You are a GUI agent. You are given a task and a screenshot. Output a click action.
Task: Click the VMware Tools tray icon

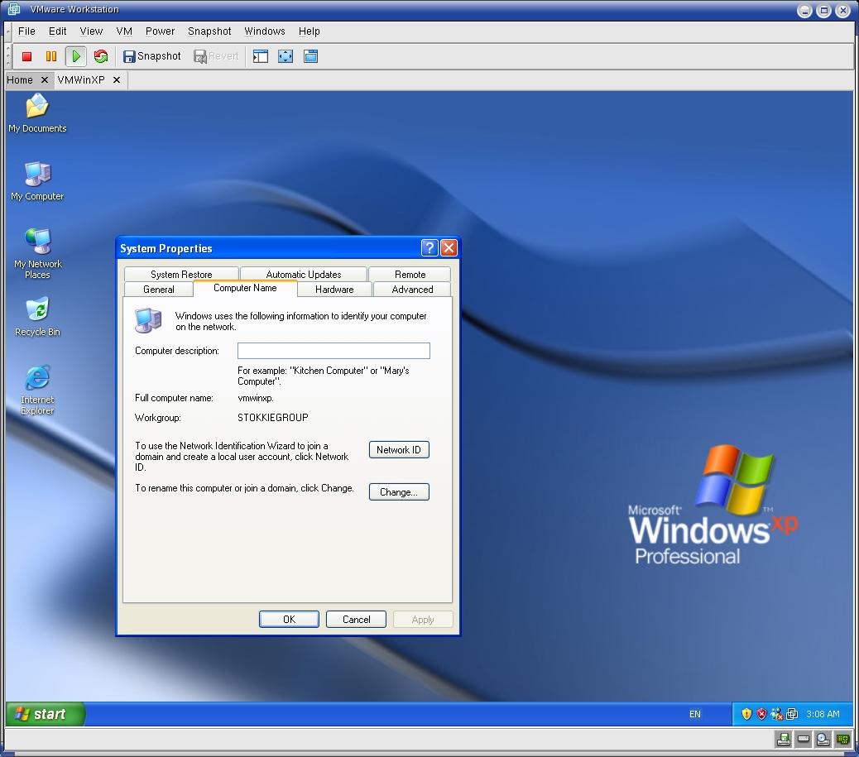pyautogui.click(x=792, y=714)
